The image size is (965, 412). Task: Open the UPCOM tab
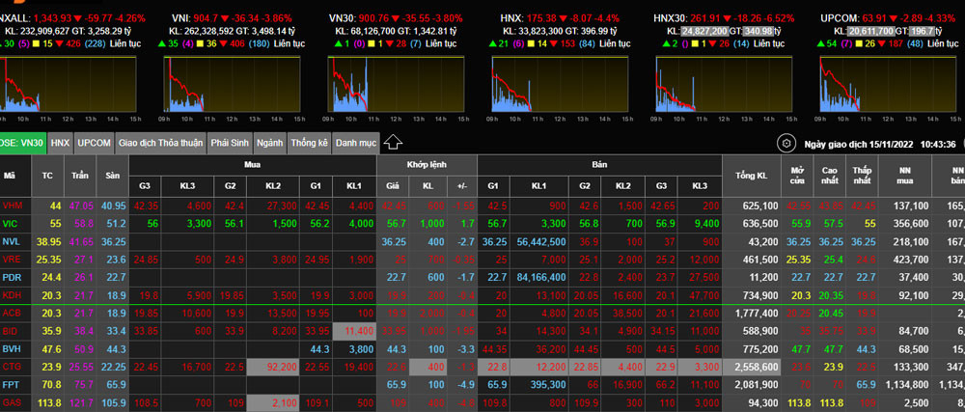point(95,143)
